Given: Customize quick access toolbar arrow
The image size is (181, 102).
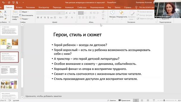Looking at the screenshot, I should (x=23, y=3).
